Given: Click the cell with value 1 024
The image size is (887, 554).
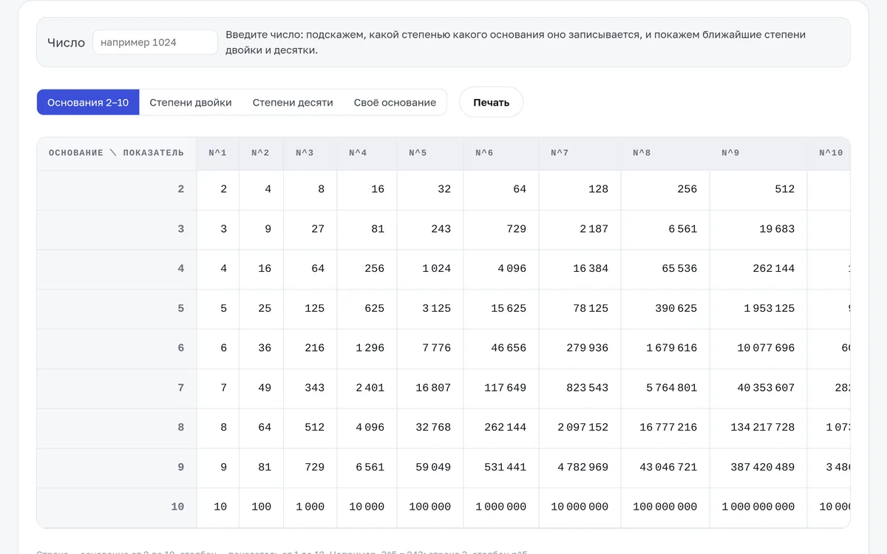Looking at the screenshot, I should click(430, 269).
